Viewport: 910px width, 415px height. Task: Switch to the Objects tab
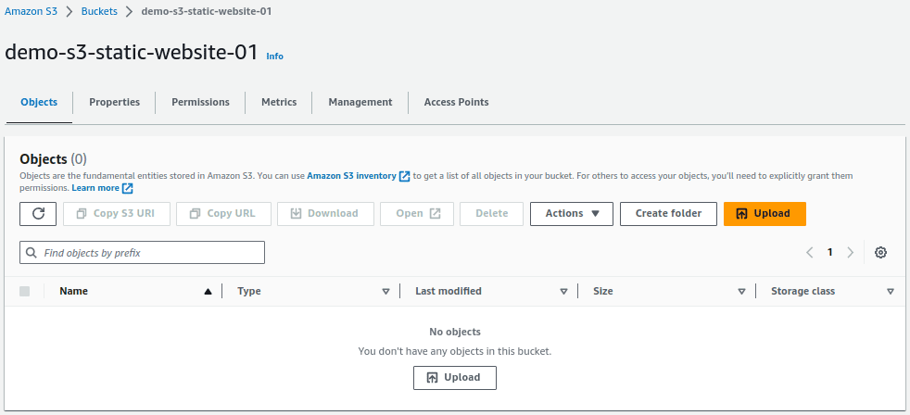tap(39, 102)
